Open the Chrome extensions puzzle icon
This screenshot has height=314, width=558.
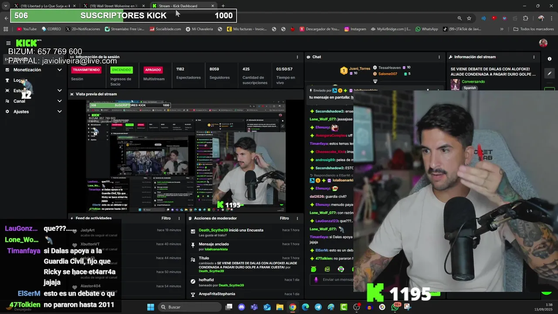(525, 18)
